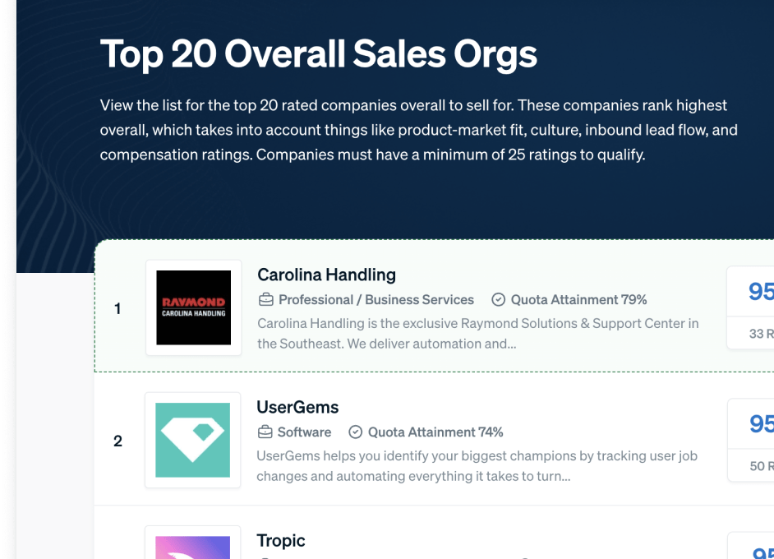Click checkmark icon beside Quota Attainment 74%
Viewport: 774px width, 559px height.
tap(356, 432)
